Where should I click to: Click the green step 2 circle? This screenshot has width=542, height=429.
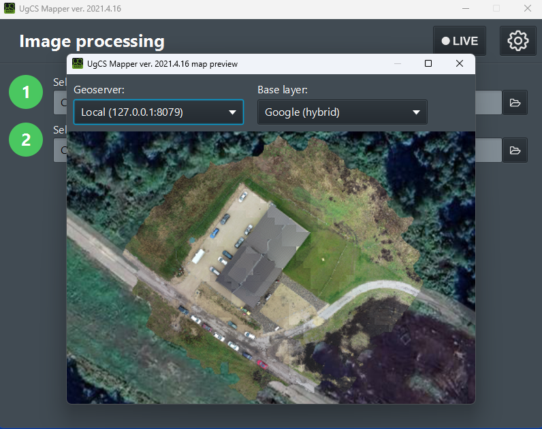click(26, 140)
